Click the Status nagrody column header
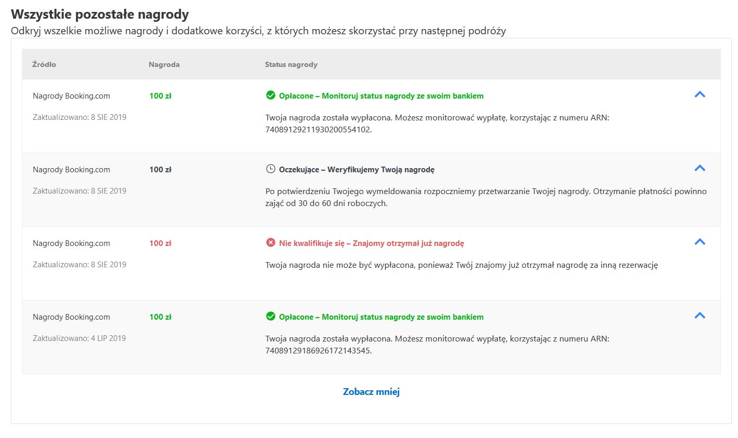Viewport: 738px width, 438px height. point(291,64)
